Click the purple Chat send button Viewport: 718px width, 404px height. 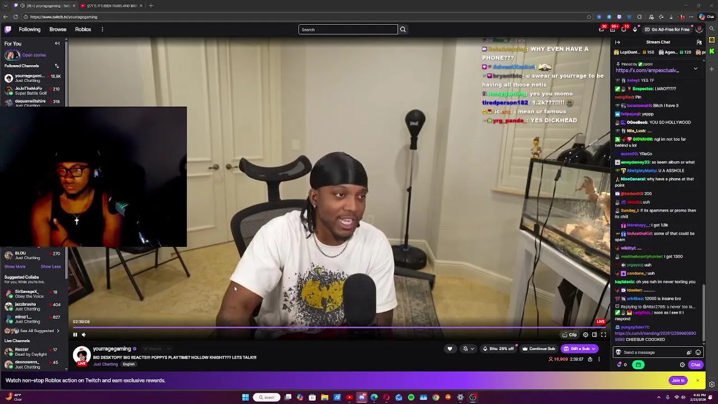(x=696, y=365)
